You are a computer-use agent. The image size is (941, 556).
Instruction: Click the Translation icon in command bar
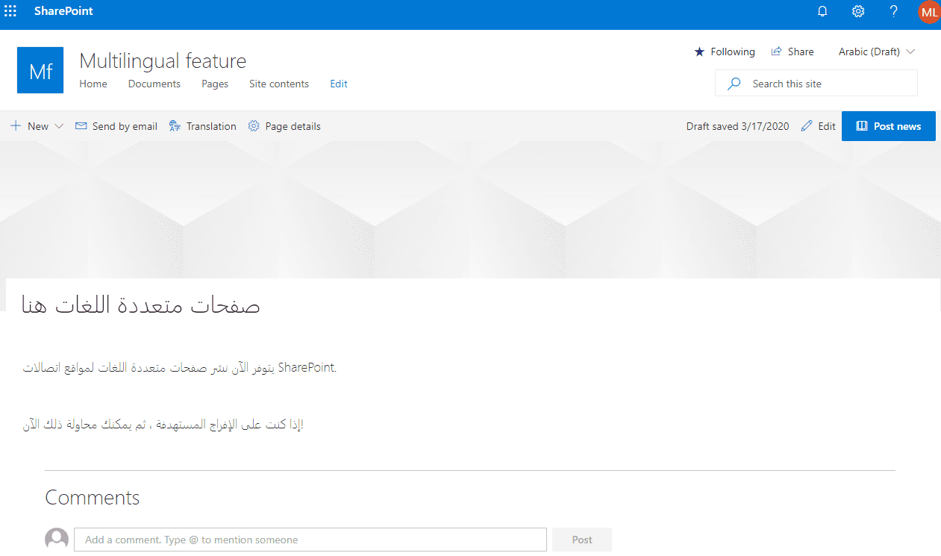(x=175, y=126)
